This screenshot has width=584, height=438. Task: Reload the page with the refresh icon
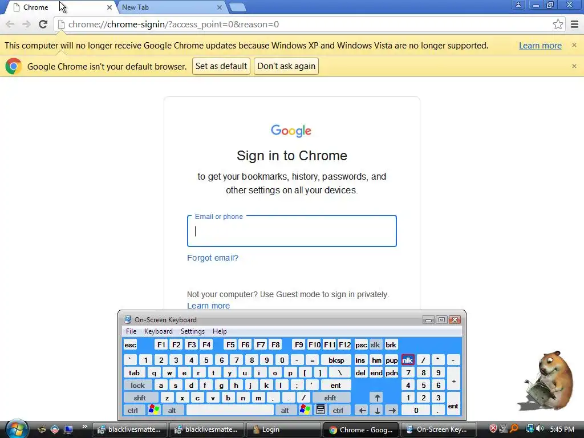click(x=43, y=24)
